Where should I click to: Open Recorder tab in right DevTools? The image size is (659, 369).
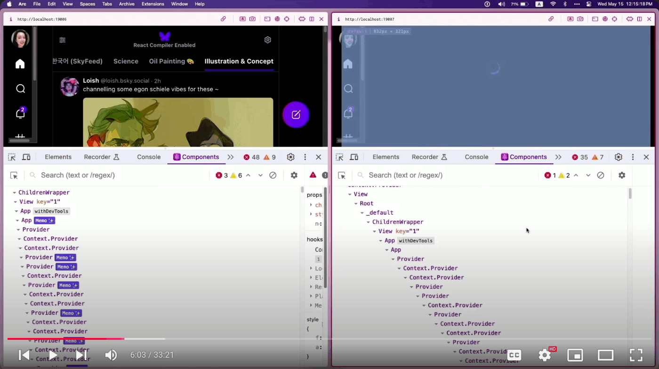[430, 157]
